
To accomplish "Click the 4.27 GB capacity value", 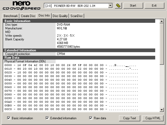I will 62,39.
